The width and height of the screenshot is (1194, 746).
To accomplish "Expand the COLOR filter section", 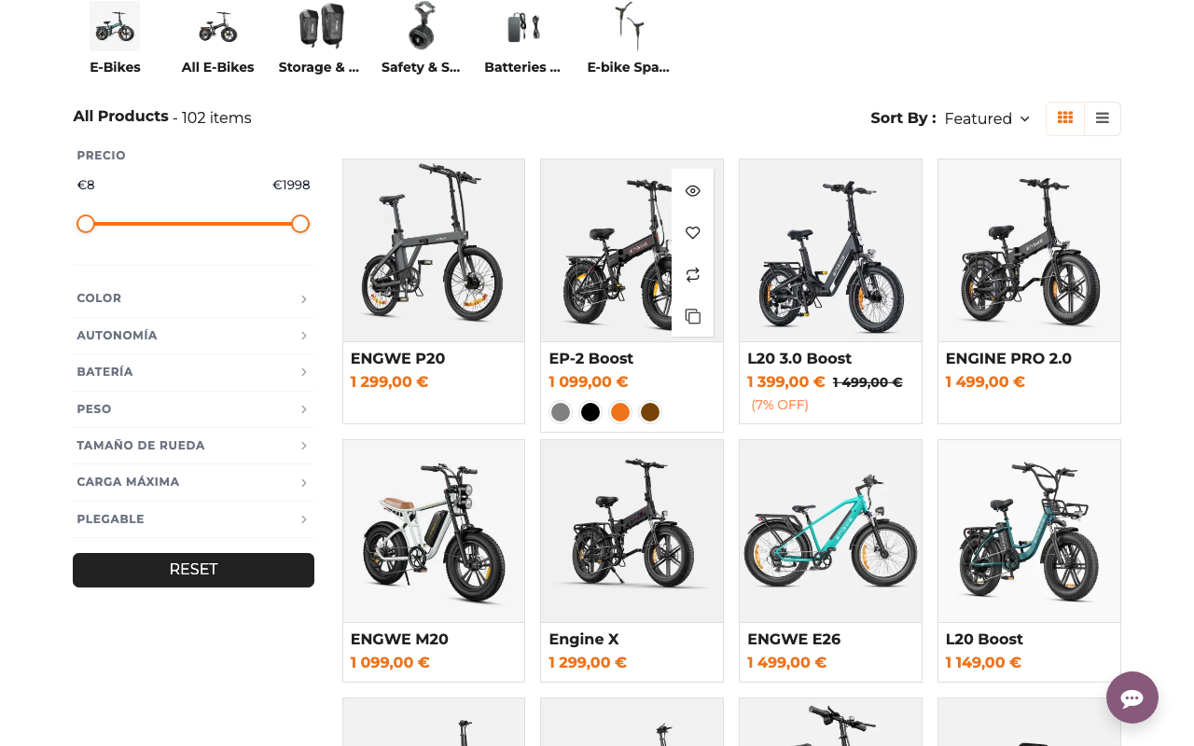I will pyautogui.click(x=193, y=297).
